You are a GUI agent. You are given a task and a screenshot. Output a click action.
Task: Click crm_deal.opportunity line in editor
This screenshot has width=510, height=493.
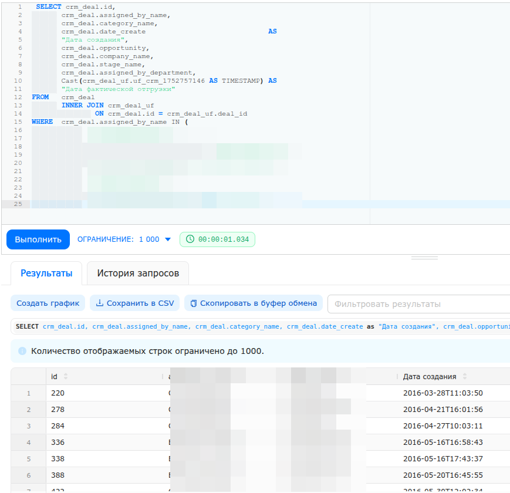point(105,48)
